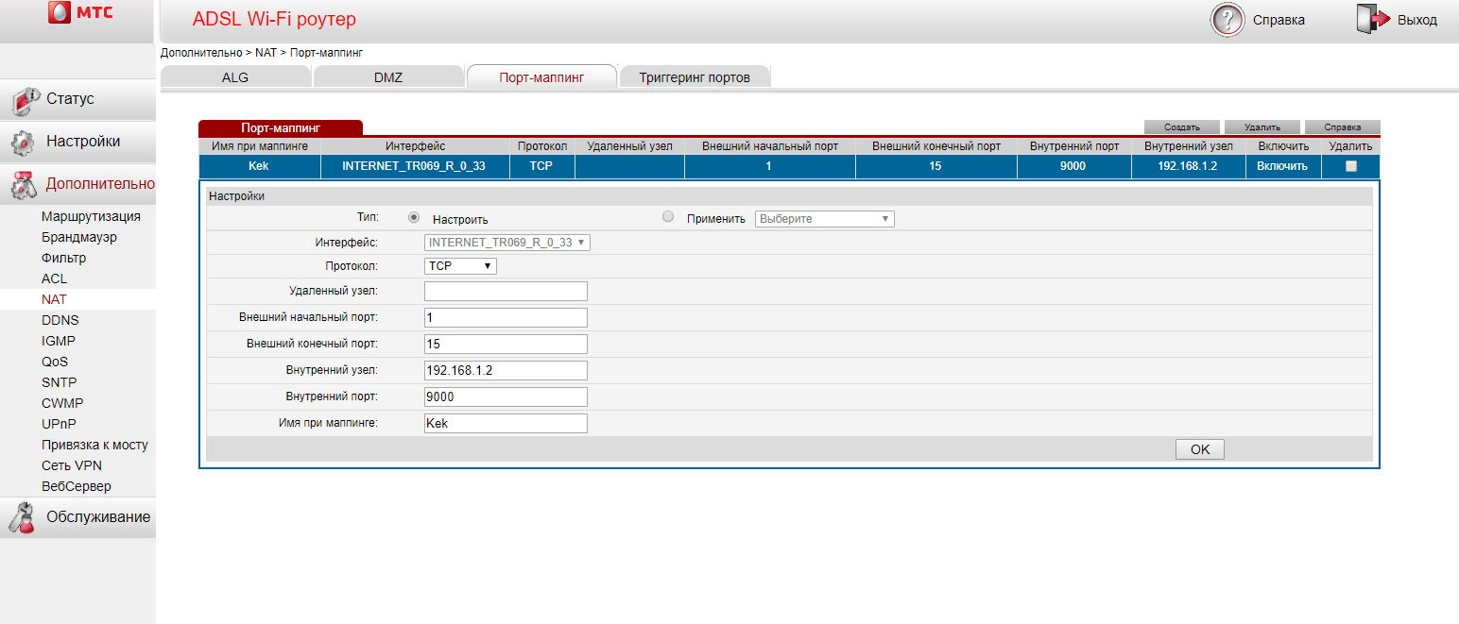Go to UPnP in sidebar
Image resolution: width=1459 pixels, height=624 pixels.
coord(58,424)
